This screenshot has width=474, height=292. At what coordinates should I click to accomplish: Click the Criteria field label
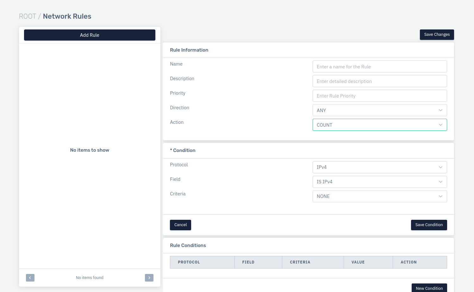[178, 194]
